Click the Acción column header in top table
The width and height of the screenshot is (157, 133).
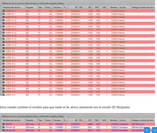point(125,7)
